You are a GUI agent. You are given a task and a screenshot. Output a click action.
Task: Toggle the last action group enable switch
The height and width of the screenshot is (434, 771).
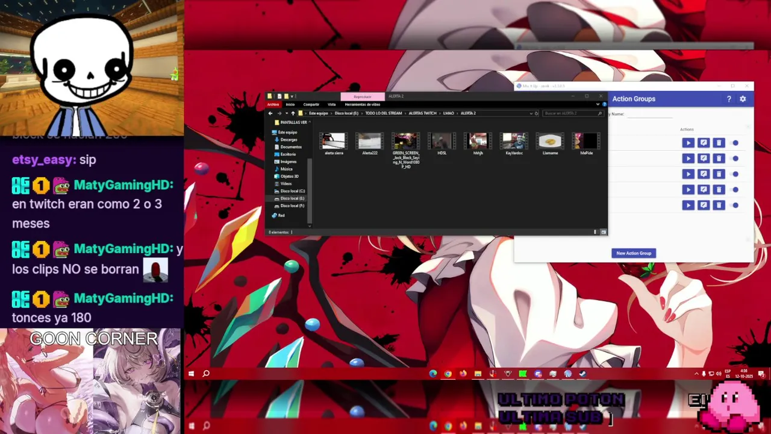pos(735,206)
